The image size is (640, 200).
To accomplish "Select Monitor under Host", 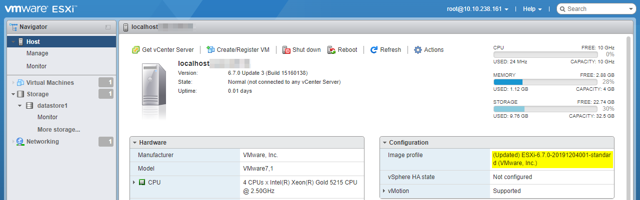I will [x=36, y=66].
